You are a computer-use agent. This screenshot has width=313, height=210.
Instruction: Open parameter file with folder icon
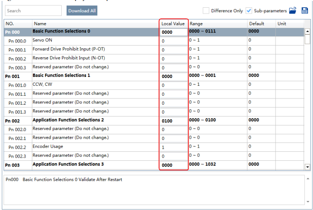(293, 10)
